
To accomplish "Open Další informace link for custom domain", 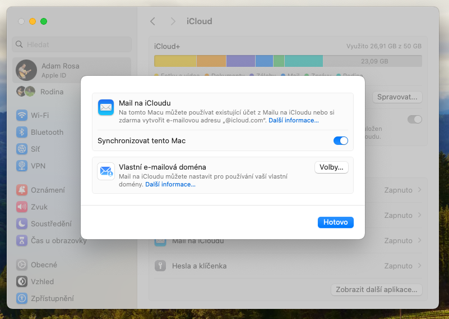I will [x=170, y=184].
